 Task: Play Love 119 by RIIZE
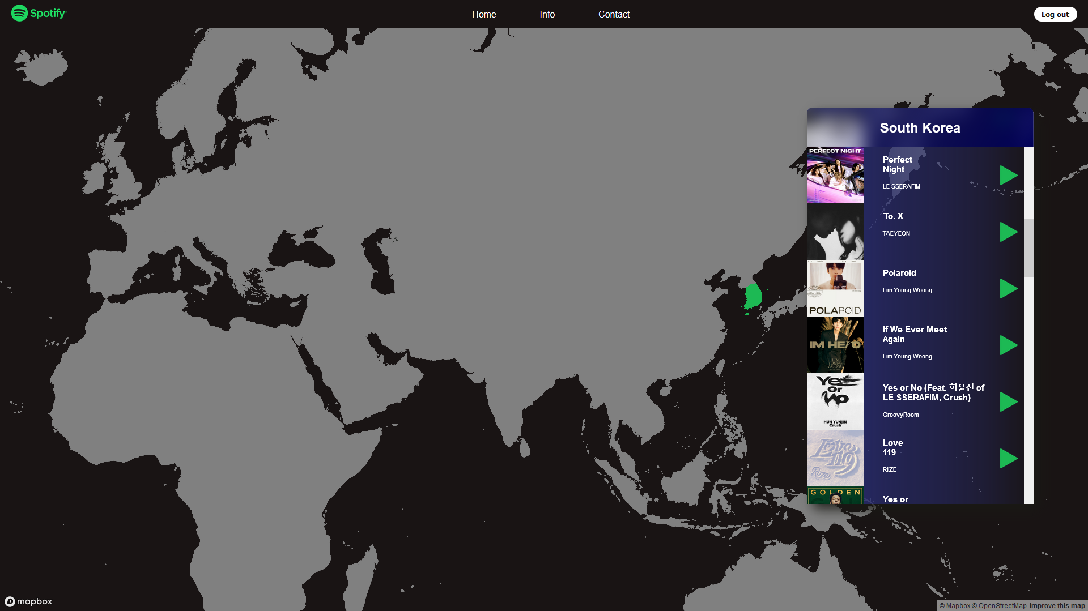pyautogui.click(x=1008, y=459)
